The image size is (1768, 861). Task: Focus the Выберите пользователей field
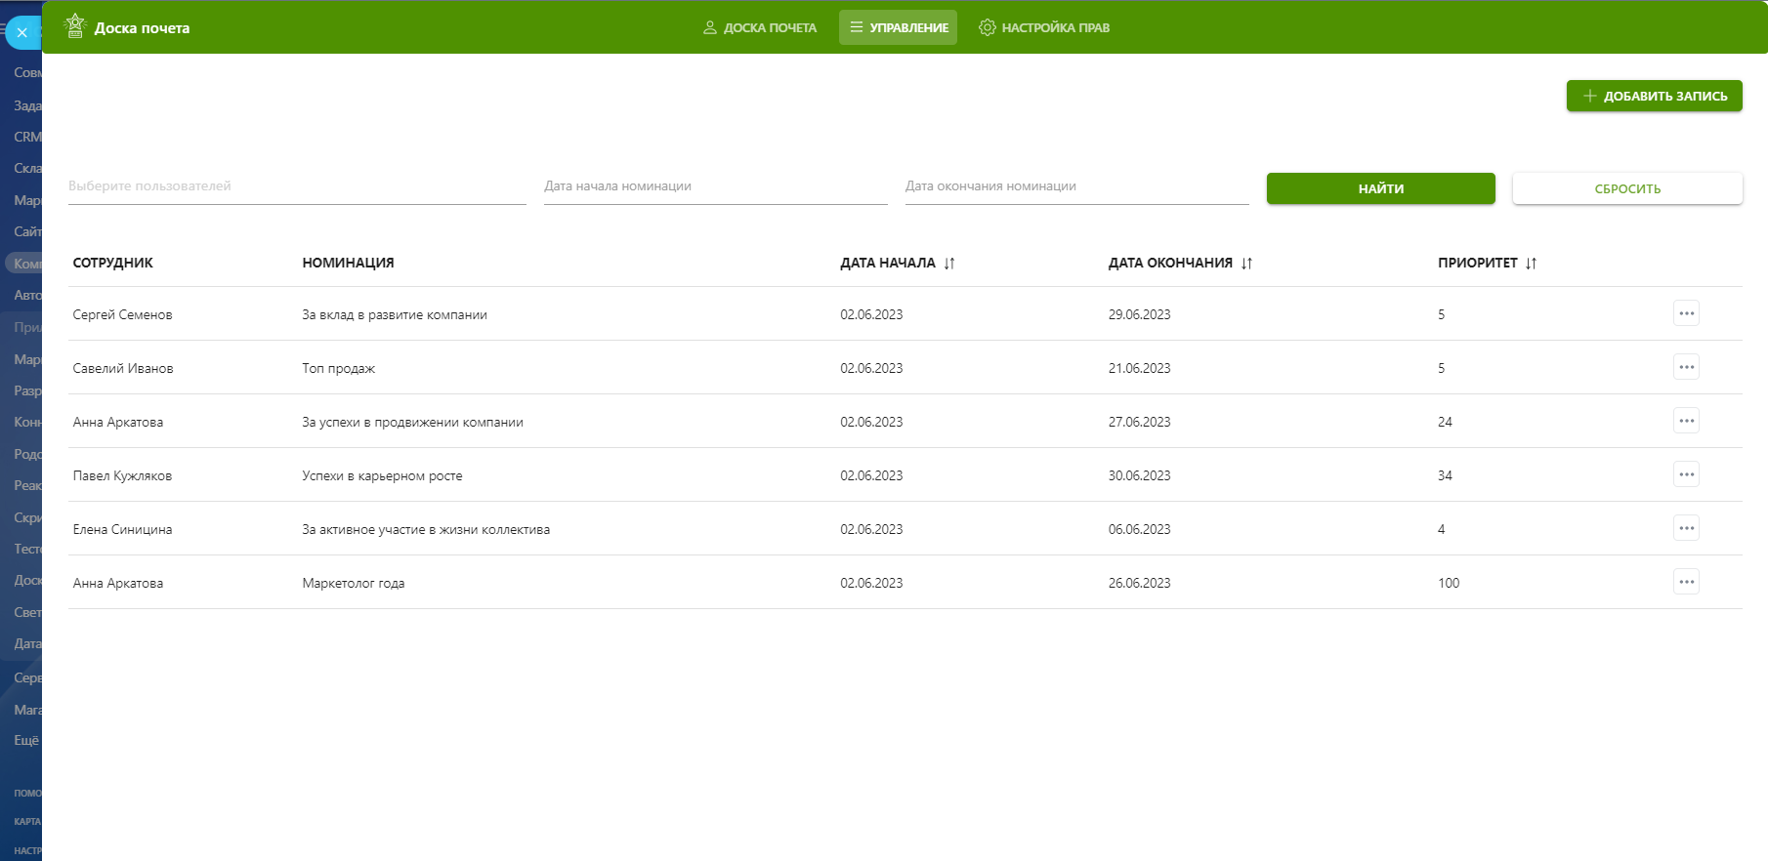[296, 186]
